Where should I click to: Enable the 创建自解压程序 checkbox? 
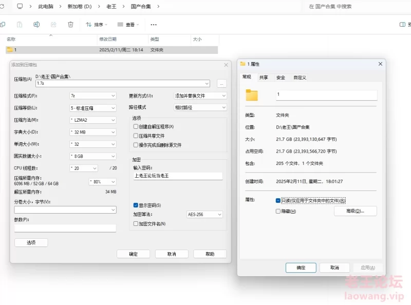(x=136, y=126)
